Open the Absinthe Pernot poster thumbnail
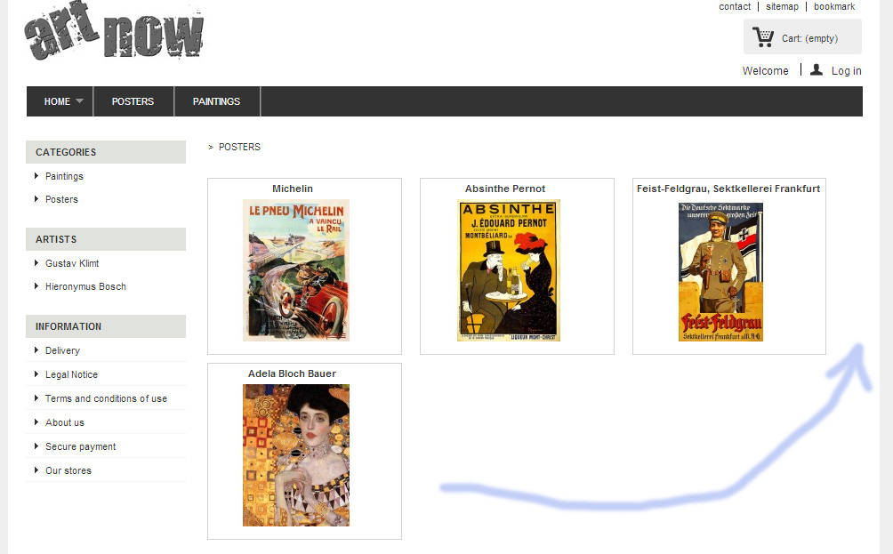This screenshot has width=893, height=554. (x=509, y=269)
